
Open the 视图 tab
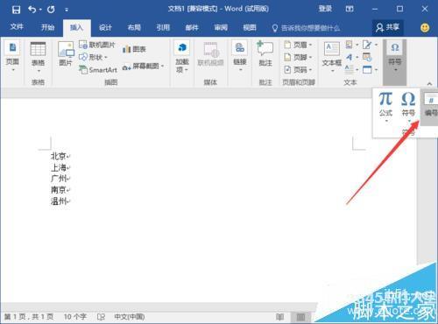pyautogui.click(x=250, y=27)
